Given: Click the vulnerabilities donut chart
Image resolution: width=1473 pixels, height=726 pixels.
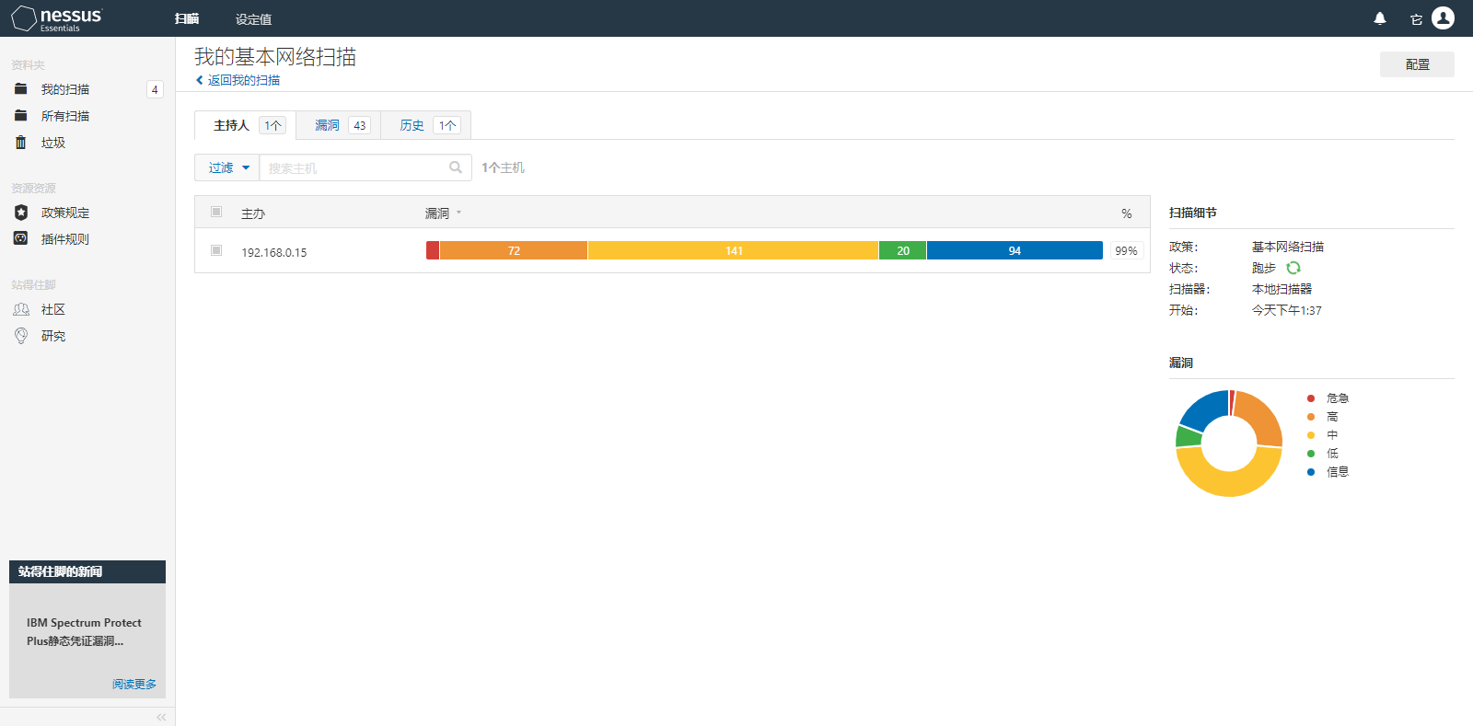Looking at the screenshot, I should tap(1229, 444).
